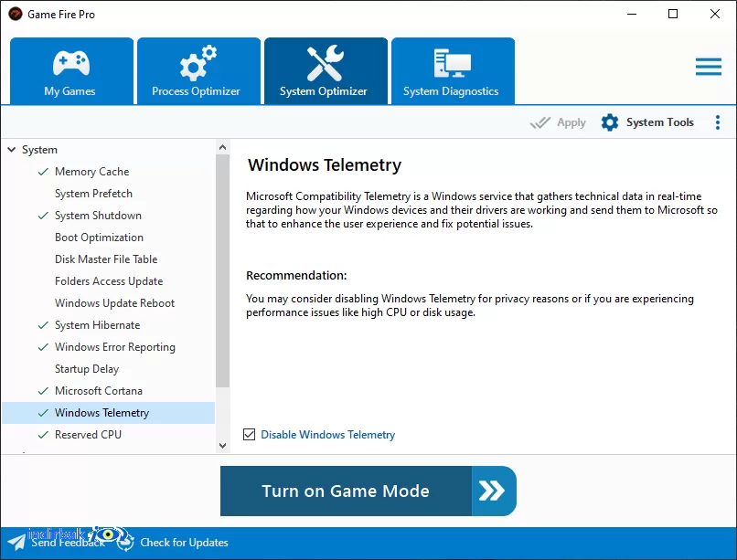737x560 pixels.
Task: Click the Apply button
Action: [558, 122]
